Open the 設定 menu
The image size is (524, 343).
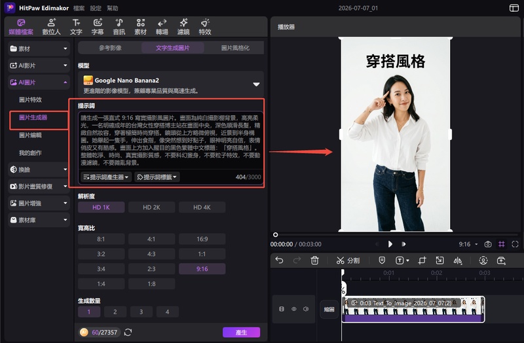tap(96, 8)
